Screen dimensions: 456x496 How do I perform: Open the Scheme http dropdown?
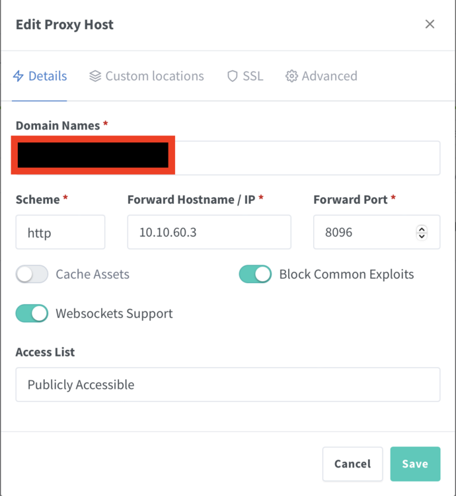click(x=60, y=232)
